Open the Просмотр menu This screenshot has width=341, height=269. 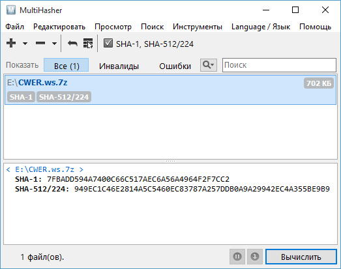pos(113,27)
